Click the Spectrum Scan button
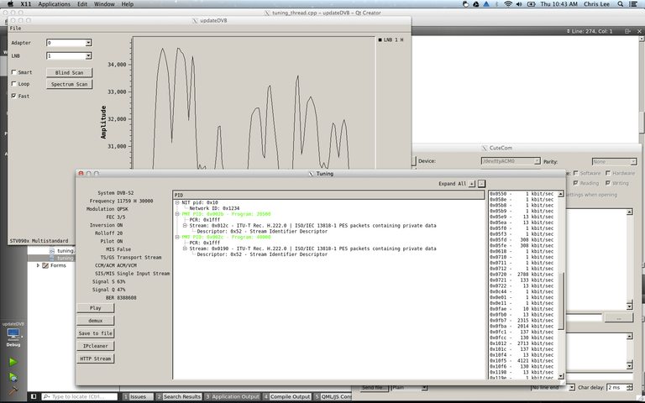 [x=69, y=84]
